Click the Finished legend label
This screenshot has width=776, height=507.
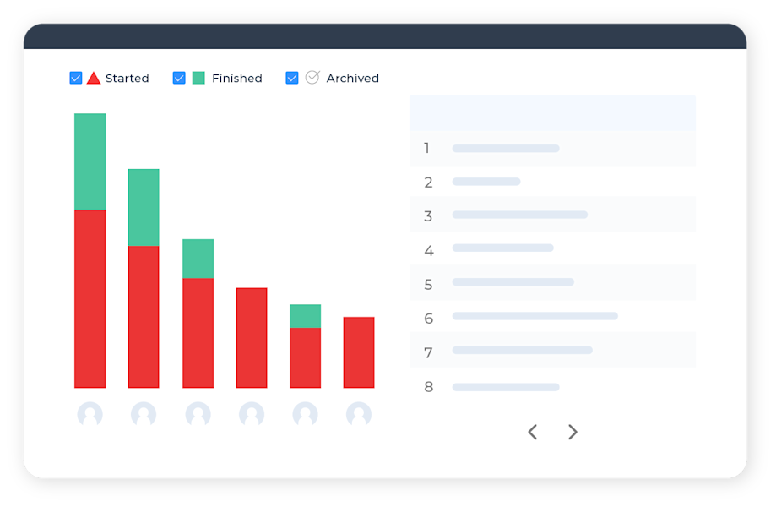pyautogui.click(x=237, y=79)
